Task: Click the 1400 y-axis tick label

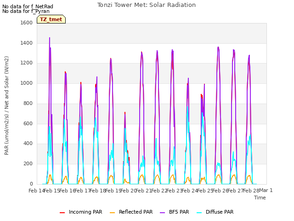Action: (x=27, y=43)
